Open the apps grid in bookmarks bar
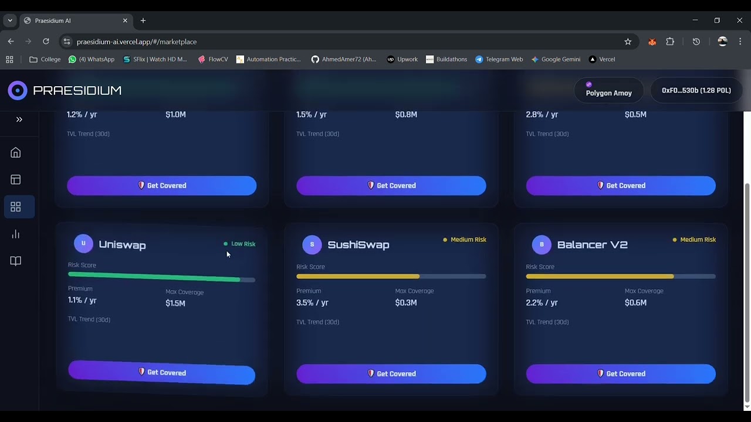 [x=9, y=59]
